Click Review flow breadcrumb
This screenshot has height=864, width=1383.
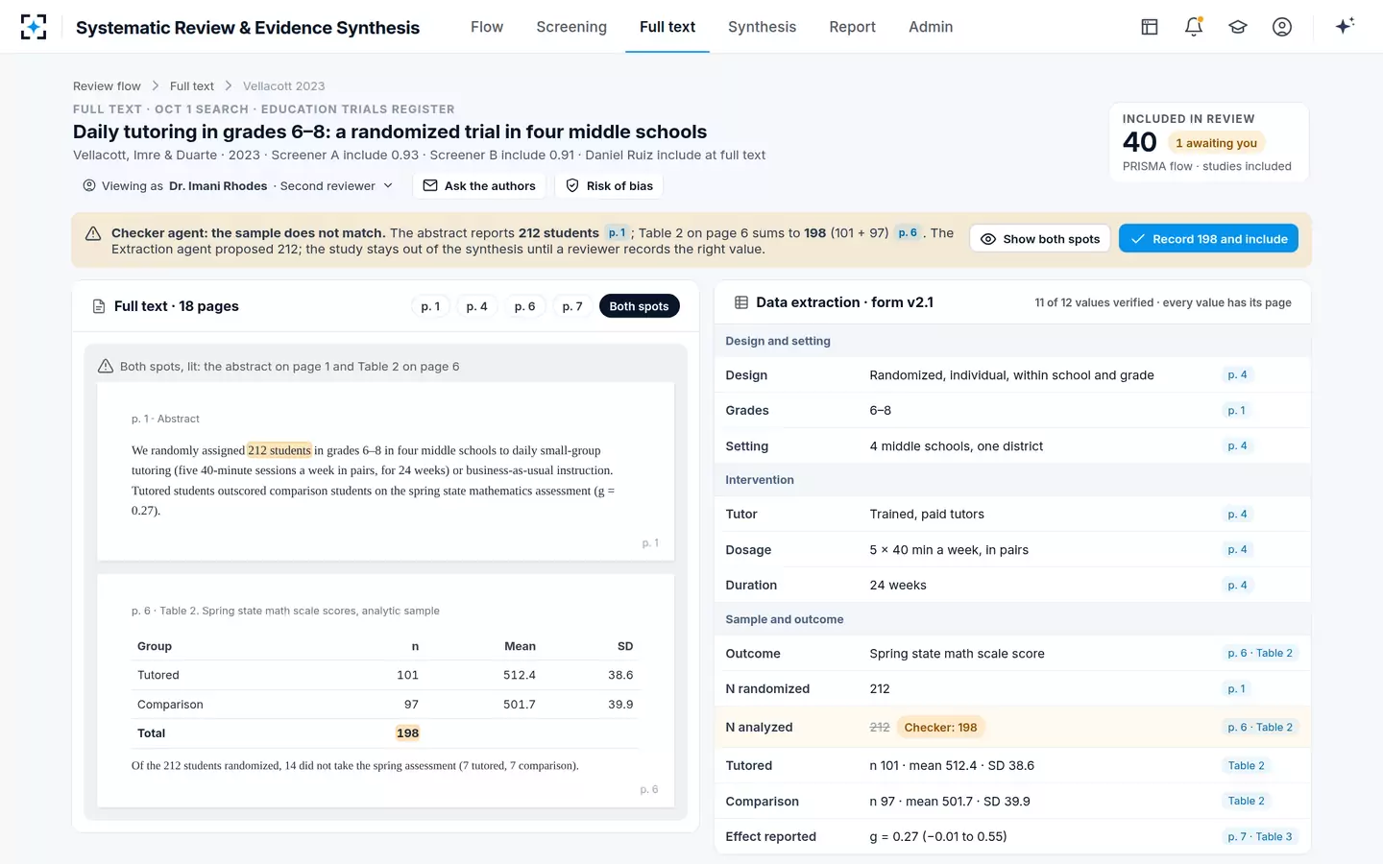point(107,86)
